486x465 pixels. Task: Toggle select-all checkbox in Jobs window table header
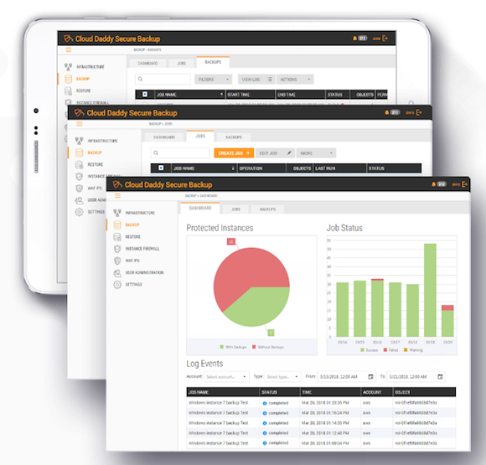tap(161, 168)
